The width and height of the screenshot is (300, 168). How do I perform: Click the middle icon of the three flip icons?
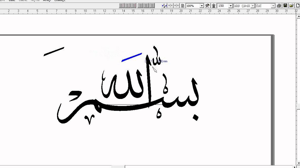coord(171,6)
